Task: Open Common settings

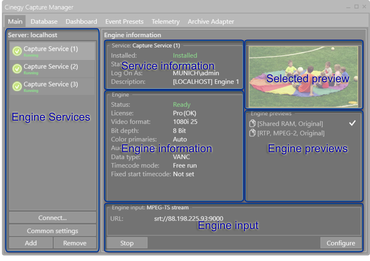Action: click(52, 230)
